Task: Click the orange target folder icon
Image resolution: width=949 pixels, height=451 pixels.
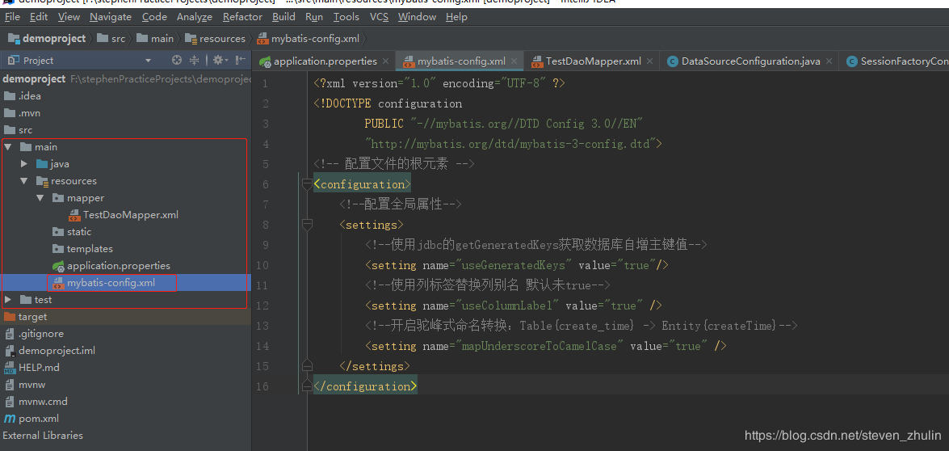Action: pyautogui.click(x=10, y=317)
